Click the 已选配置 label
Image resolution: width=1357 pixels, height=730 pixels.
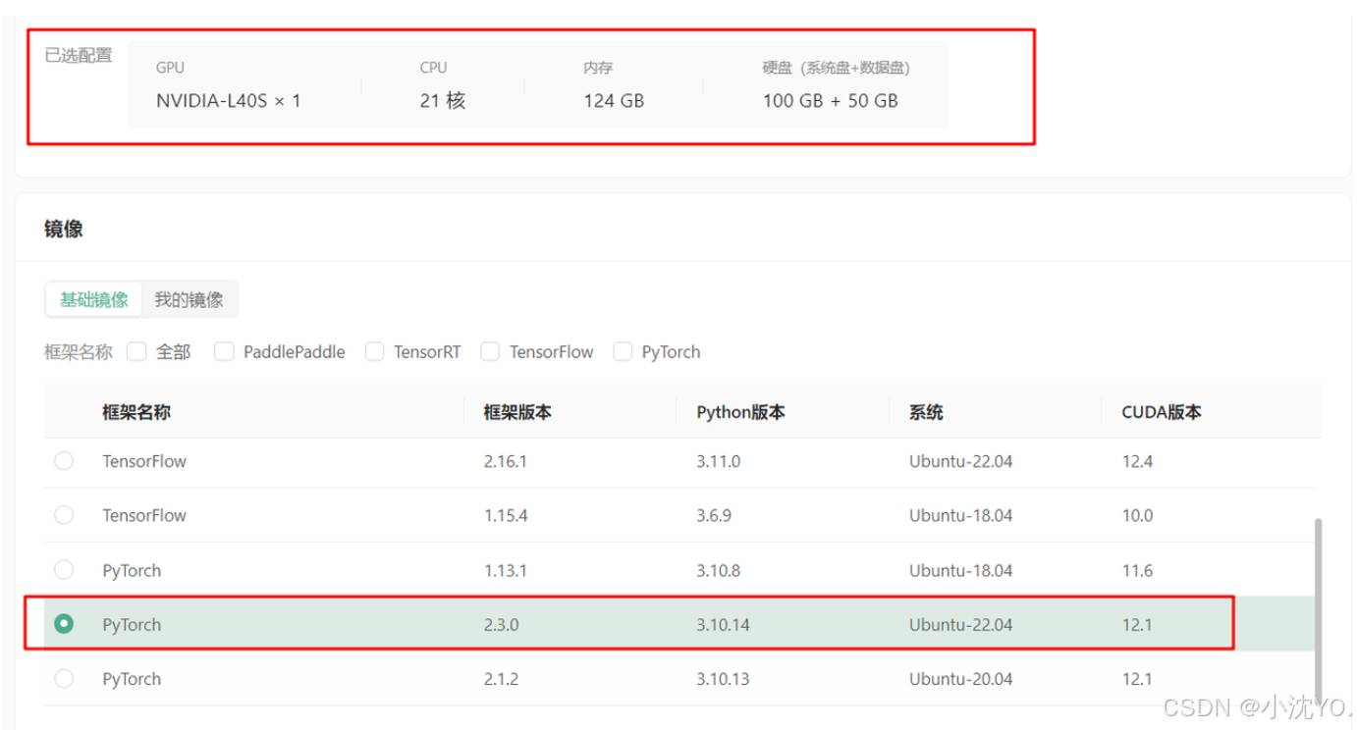[79, 55]
